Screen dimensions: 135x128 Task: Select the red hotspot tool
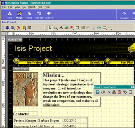(72, 28)
